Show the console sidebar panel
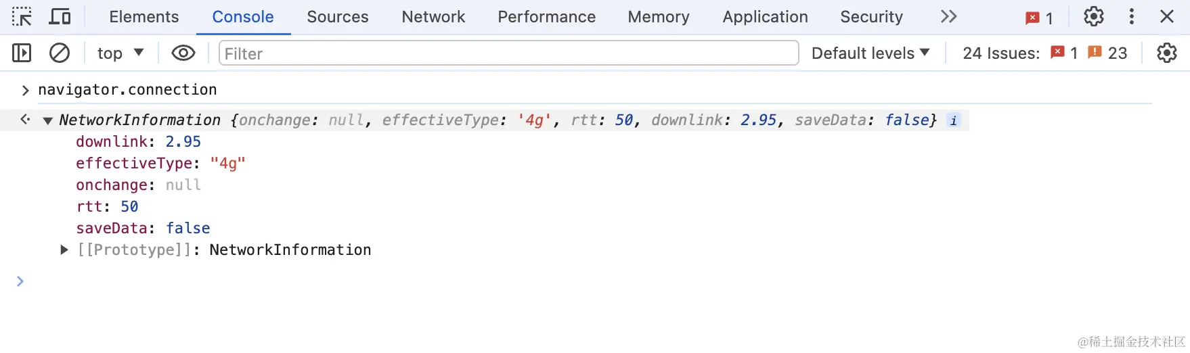1190x353 pixels. pos(22,53)
